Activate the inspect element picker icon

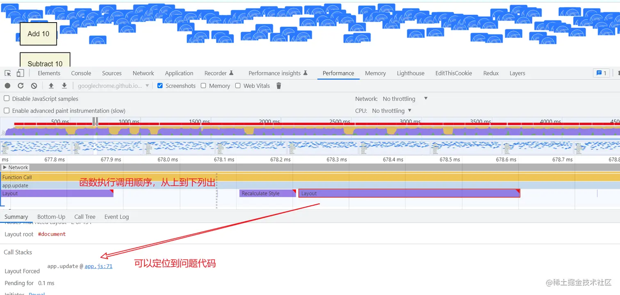point(8,73)
